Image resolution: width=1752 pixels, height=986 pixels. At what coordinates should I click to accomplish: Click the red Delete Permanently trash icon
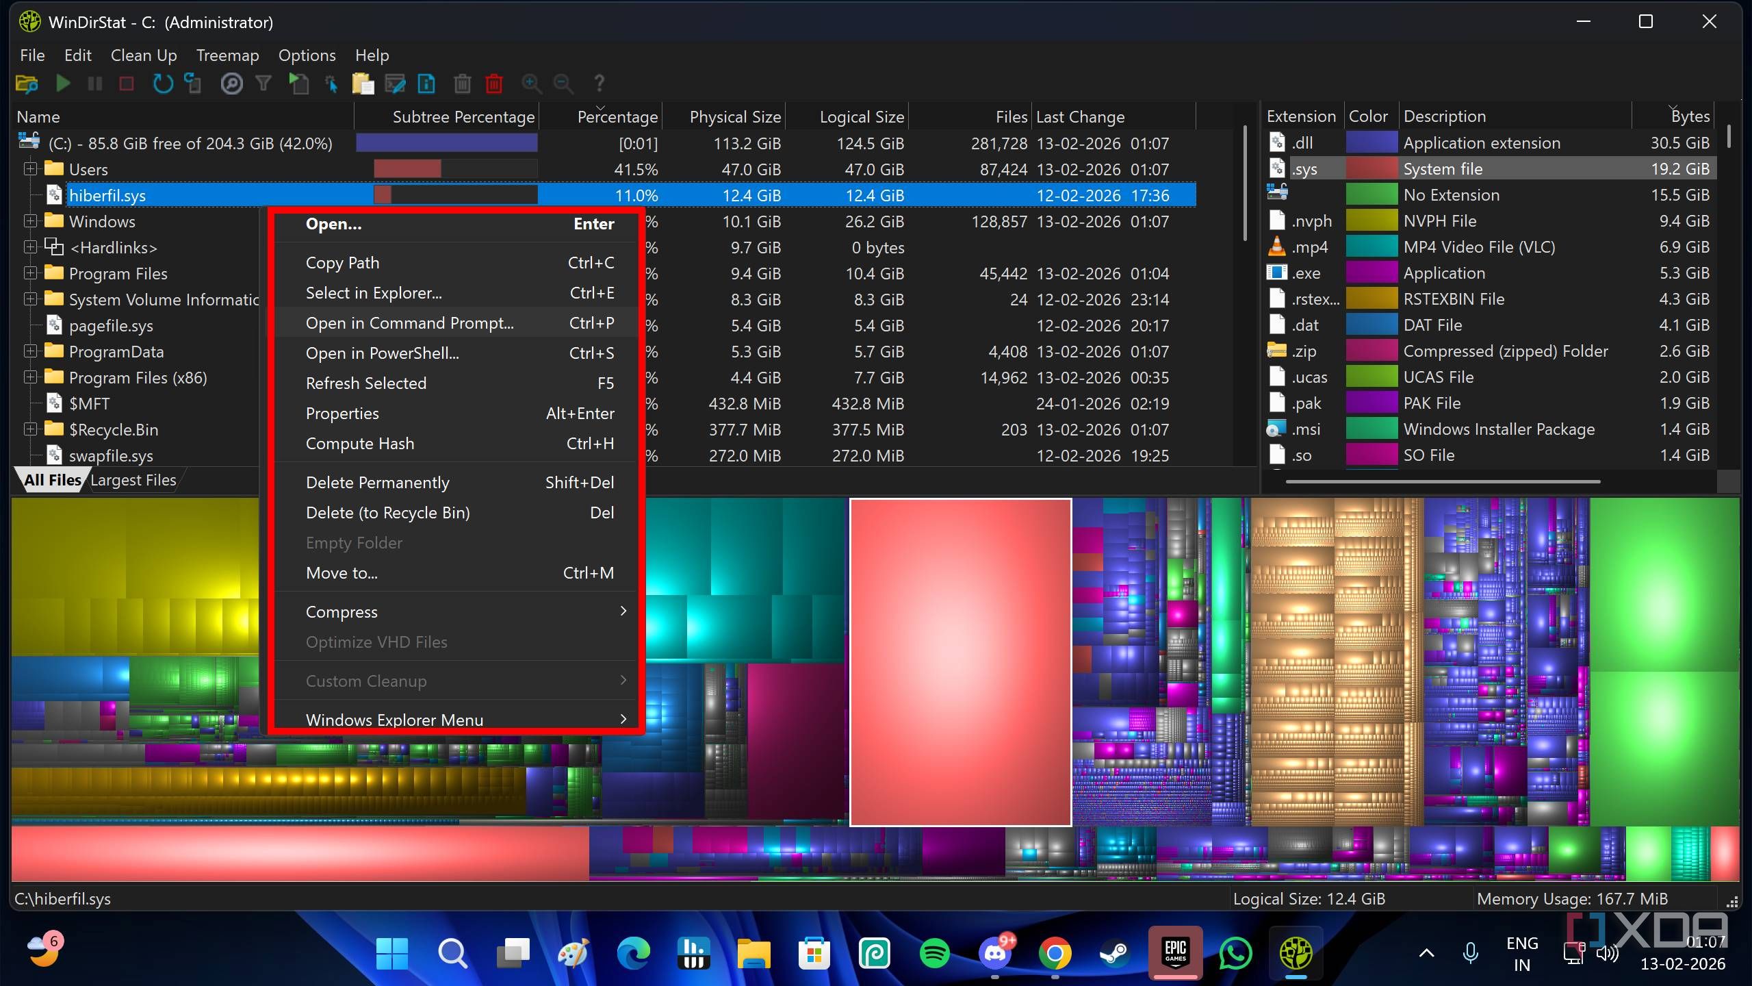pos(494,84)
